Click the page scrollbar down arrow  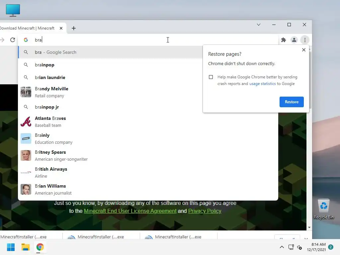[309, 227]
